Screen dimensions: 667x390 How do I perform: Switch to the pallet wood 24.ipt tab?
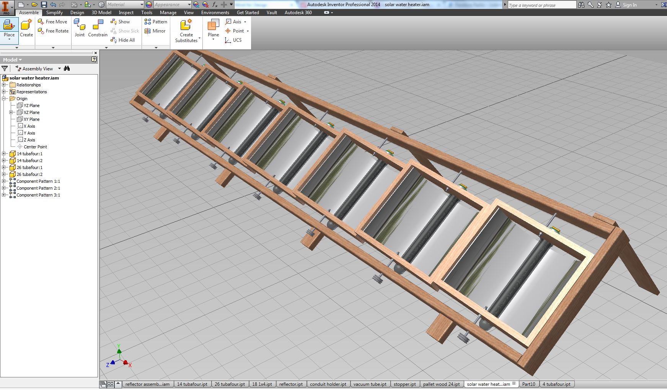[441, 384]
